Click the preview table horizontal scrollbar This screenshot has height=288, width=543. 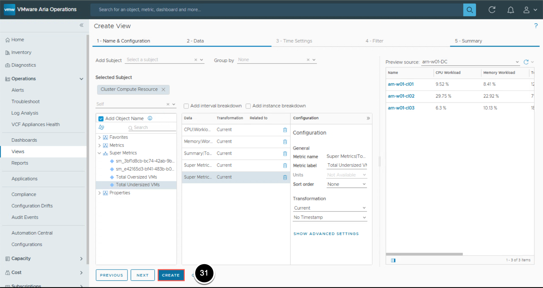pos(424,254)
